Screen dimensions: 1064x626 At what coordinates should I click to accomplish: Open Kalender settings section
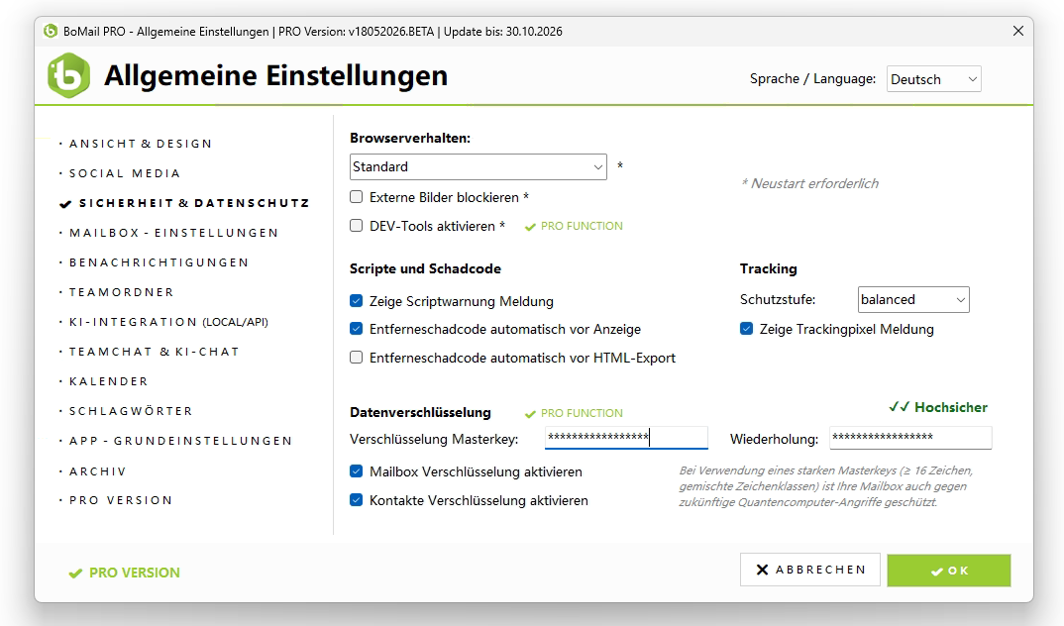coord(109,381)
